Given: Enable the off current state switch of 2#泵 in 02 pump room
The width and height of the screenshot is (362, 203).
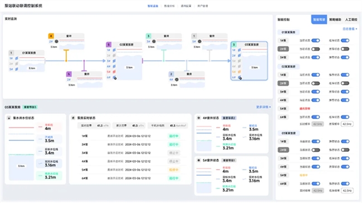Looking at the screenshot, I should [x=316, y=83].
